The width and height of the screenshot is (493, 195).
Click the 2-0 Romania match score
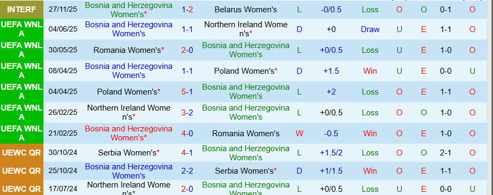coord(188,50)
